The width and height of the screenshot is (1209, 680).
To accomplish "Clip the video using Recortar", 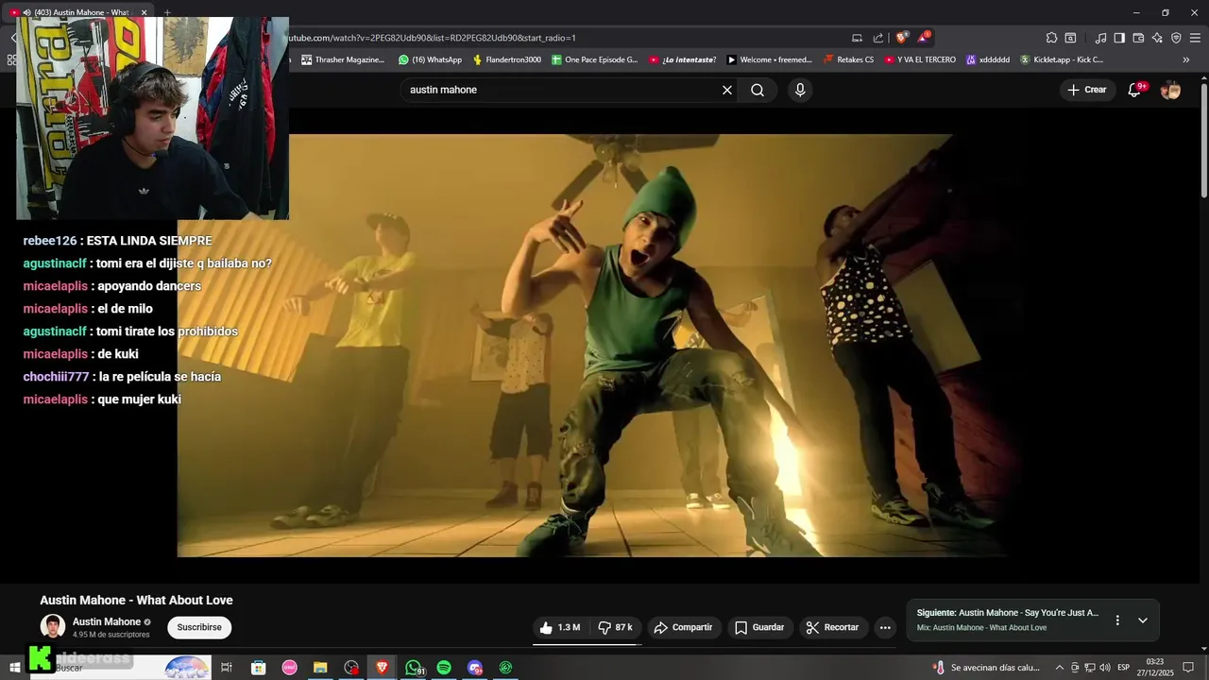I will tap(832, 627).
